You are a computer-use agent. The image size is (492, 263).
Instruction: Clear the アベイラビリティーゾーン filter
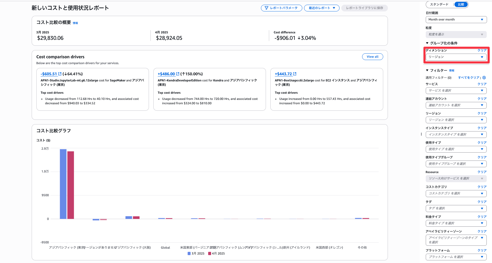(x=482, y=231)
